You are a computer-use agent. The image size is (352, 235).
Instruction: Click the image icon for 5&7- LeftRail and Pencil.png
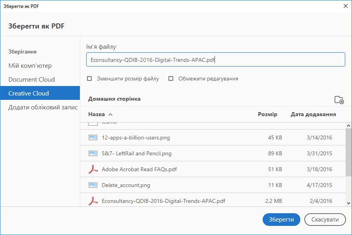(93, 153)
